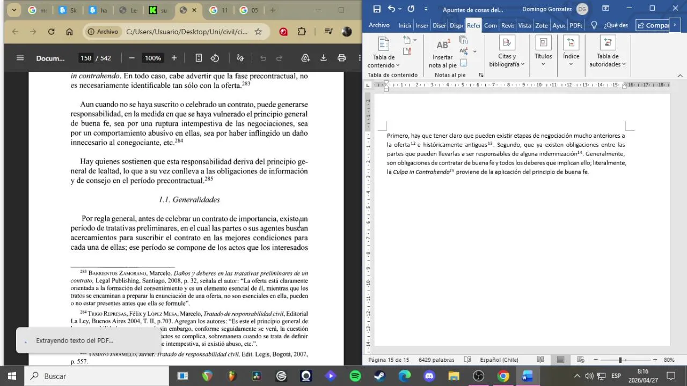Open the Archivo tab in Word
Screen dimensions: 687x386
[379, 25]
